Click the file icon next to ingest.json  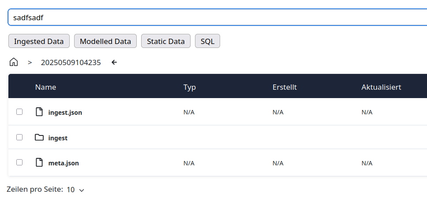[x=39, y=112]
